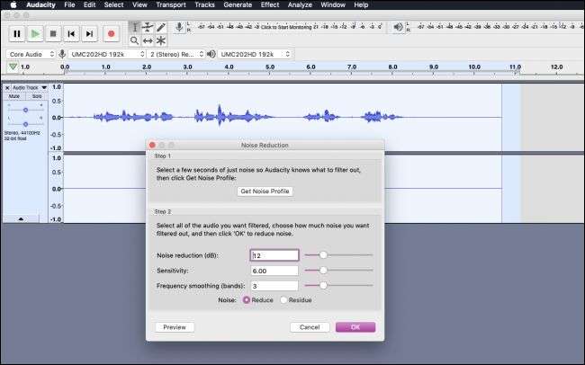
Task: Start recording with the Record button
Action: [x=111, y=34]
